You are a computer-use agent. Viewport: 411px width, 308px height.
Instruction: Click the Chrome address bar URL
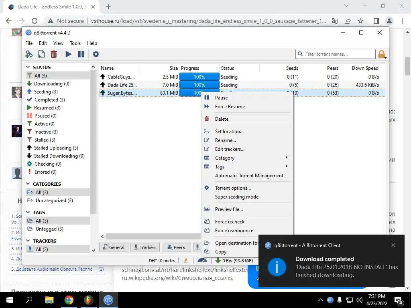(208, 21)
